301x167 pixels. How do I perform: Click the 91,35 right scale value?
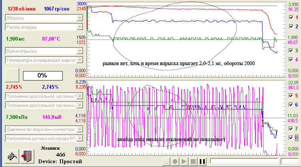click(x=293, y=9)
